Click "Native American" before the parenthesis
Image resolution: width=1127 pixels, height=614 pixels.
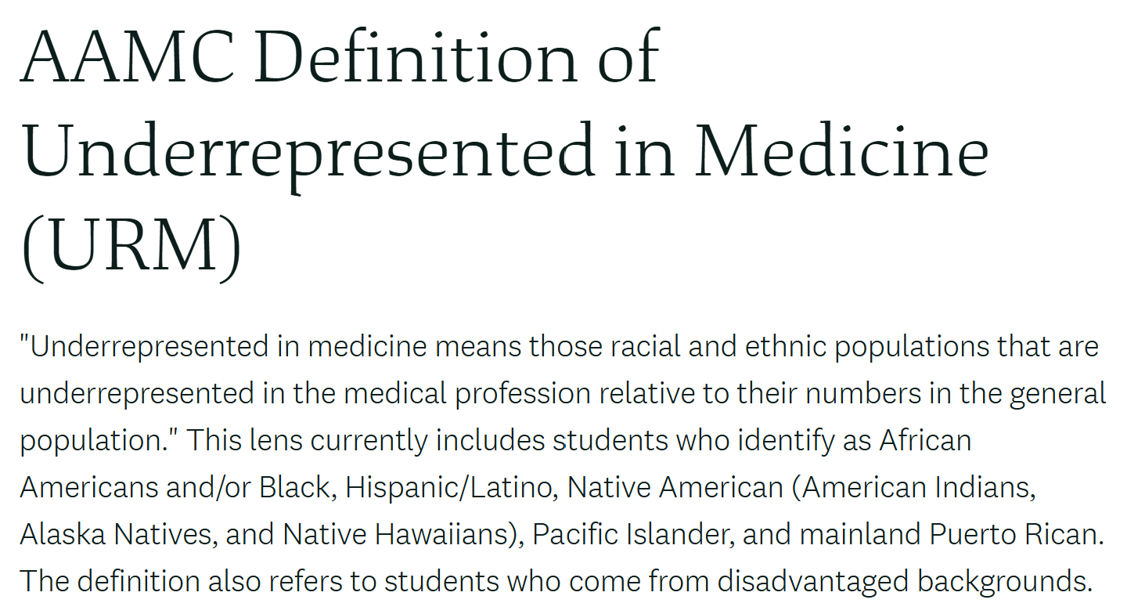[675, 487]
